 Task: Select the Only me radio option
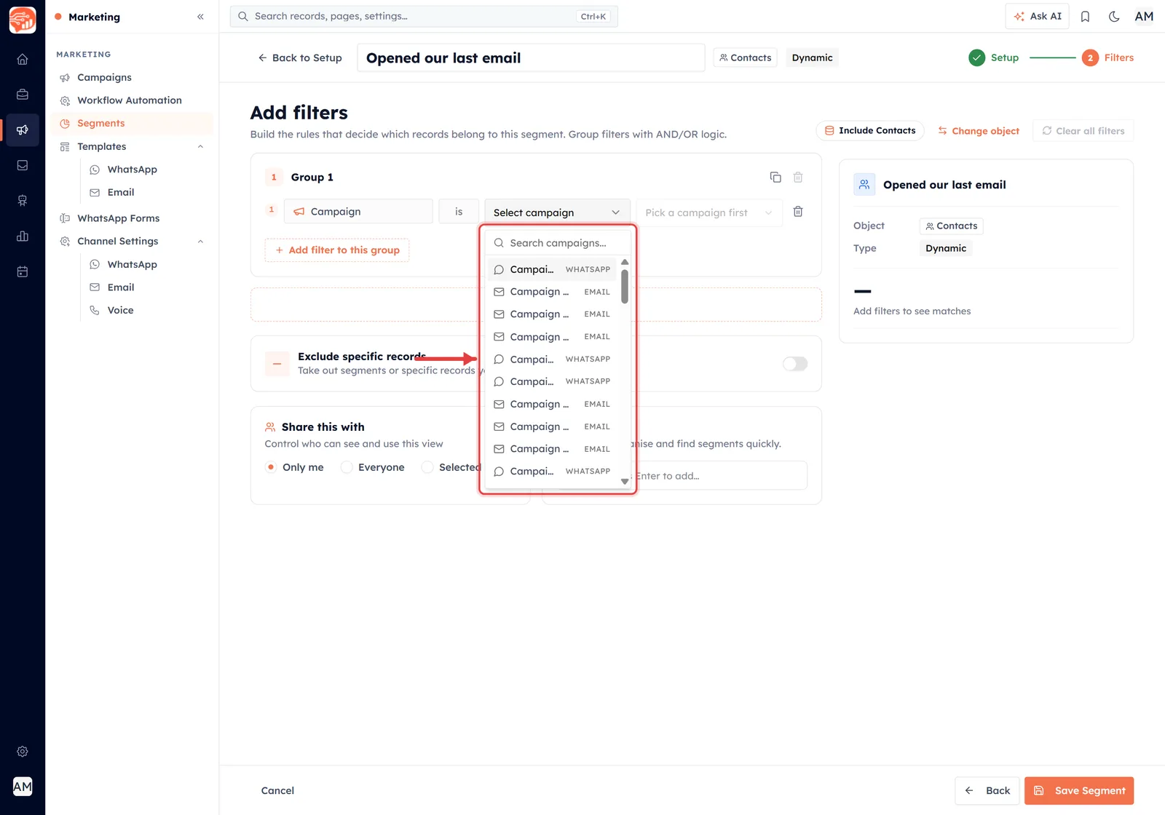point(271,467)
